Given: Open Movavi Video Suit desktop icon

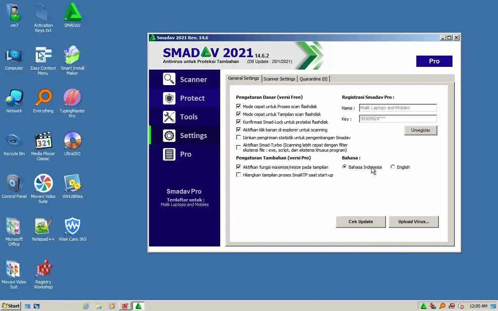Looking at the screenshot, I should (14, 275).
